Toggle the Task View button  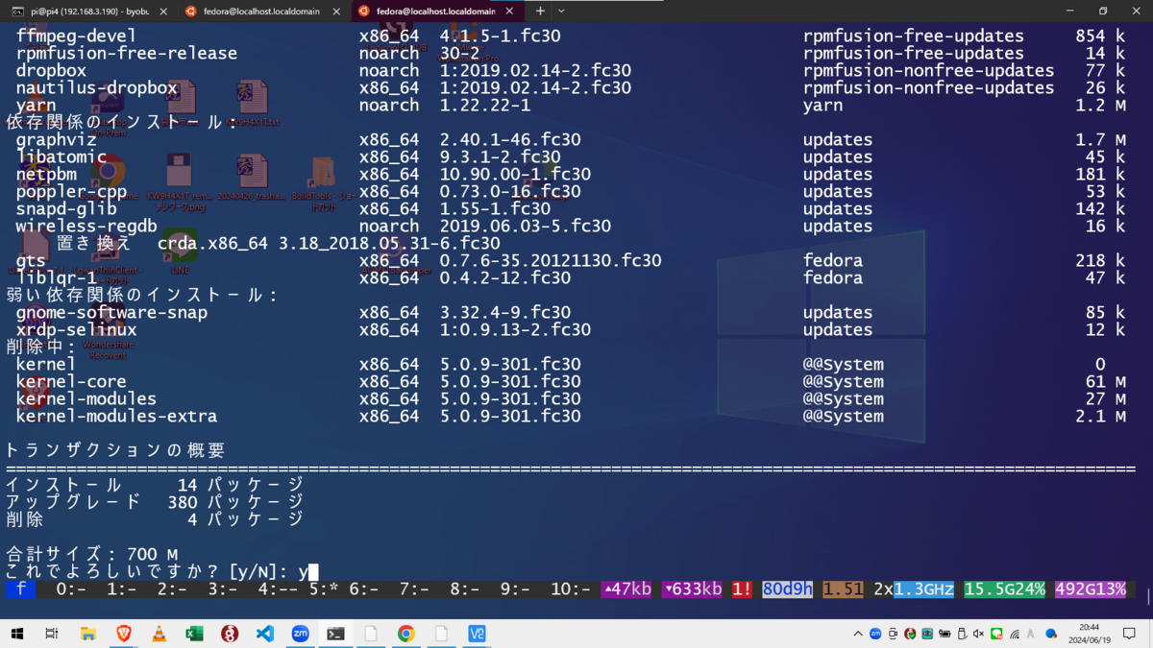pyautogui.click(x=52, y=634)
